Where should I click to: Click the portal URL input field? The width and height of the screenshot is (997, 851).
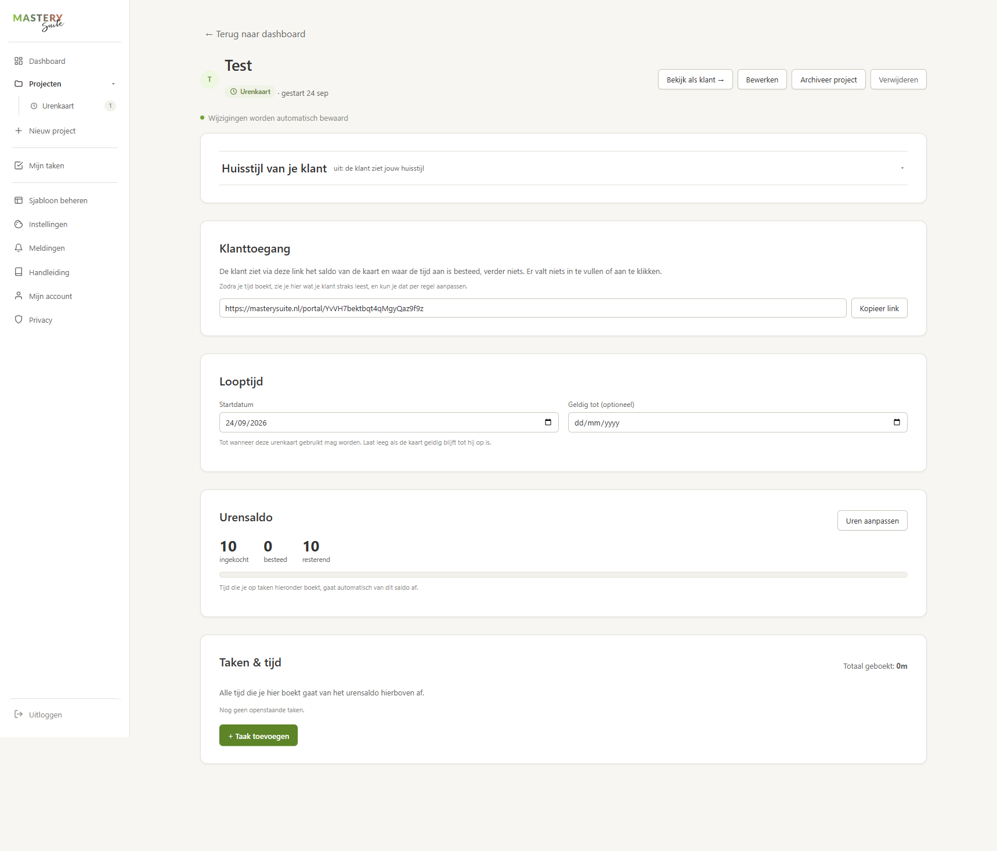(x=533, y=308)
